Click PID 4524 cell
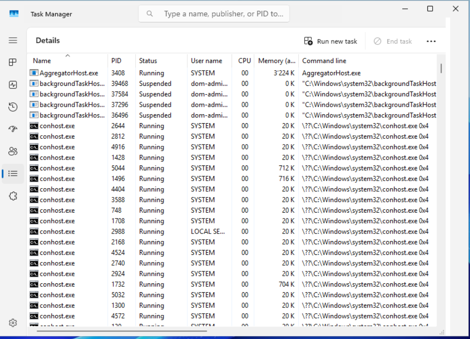Screen dimensions: 470x339 point(118,253)
